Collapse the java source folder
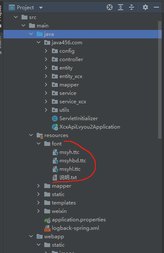The height and width of the screenshot is (253, 164). click(31, 34)
